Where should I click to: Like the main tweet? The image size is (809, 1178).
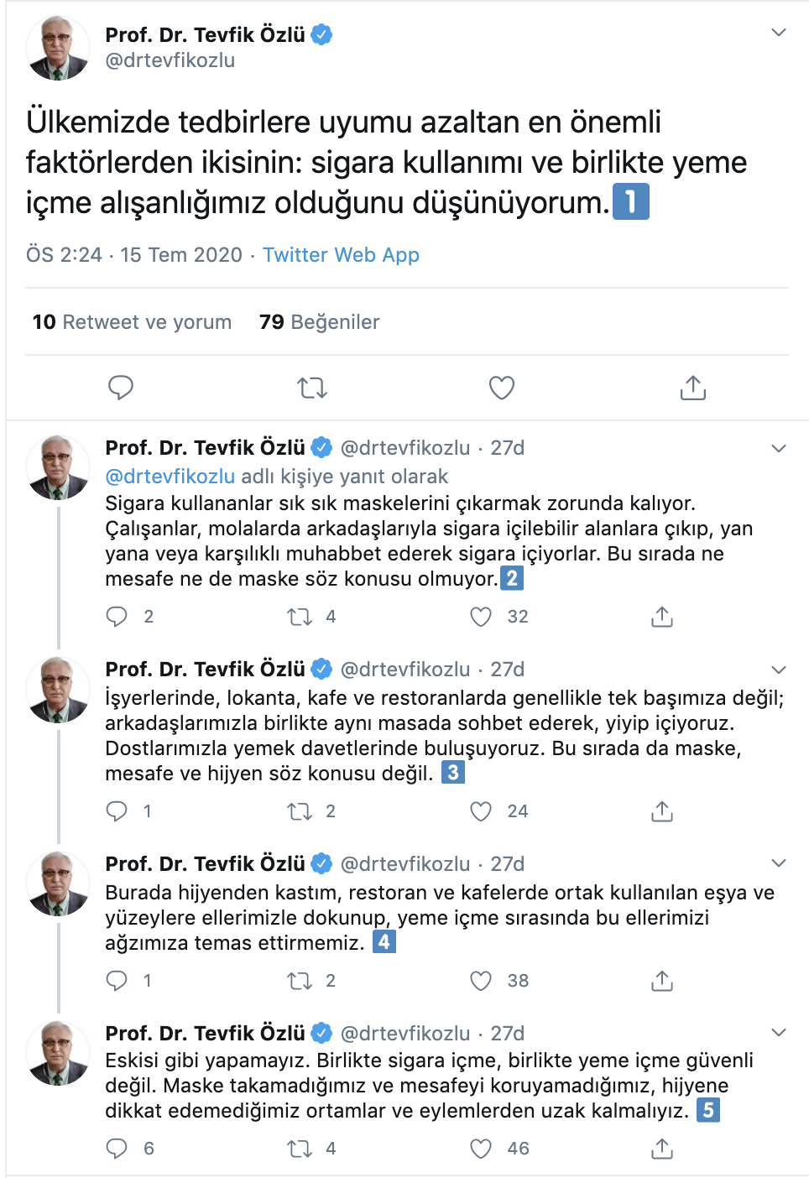tap(501, 388)
